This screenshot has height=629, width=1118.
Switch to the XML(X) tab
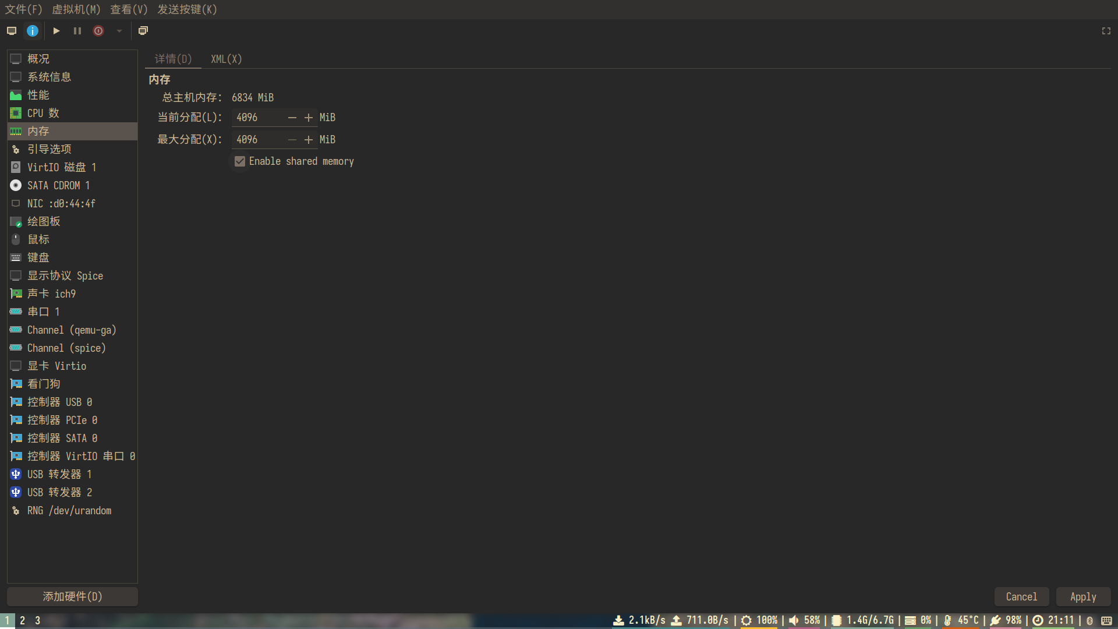(x=226, y=59)
